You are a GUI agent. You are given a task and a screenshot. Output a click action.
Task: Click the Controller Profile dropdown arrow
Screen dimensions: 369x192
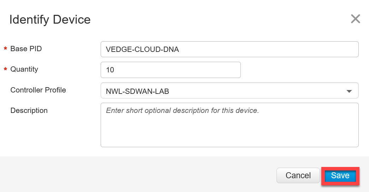[349, 91]
